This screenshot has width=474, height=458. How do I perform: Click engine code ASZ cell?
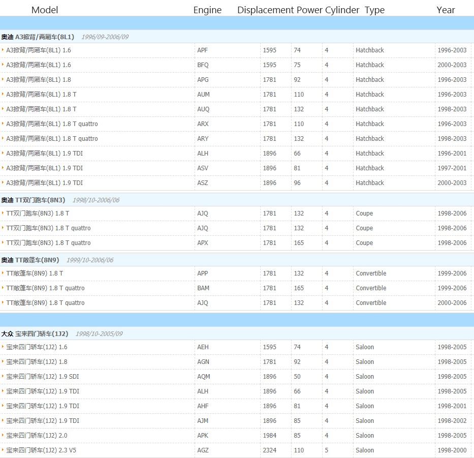[203, 182]
